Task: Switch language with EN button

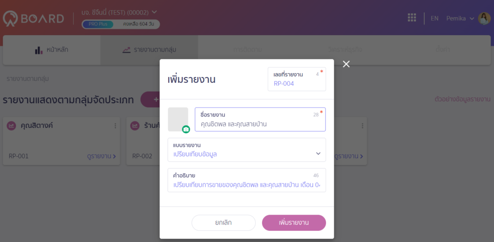Action: [x=435, y=18]
